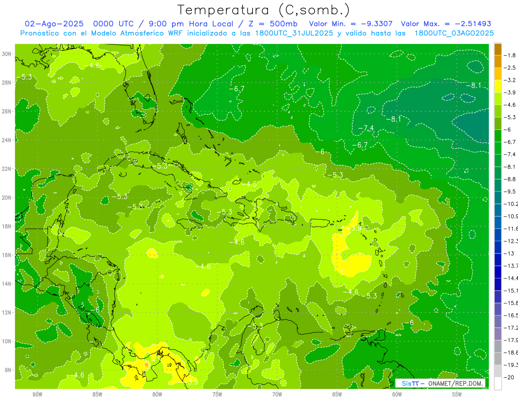This screenshot has width=518, height=400.
Task: Pick the white swatch below -20 on colorbar
Action: (498, 384)
